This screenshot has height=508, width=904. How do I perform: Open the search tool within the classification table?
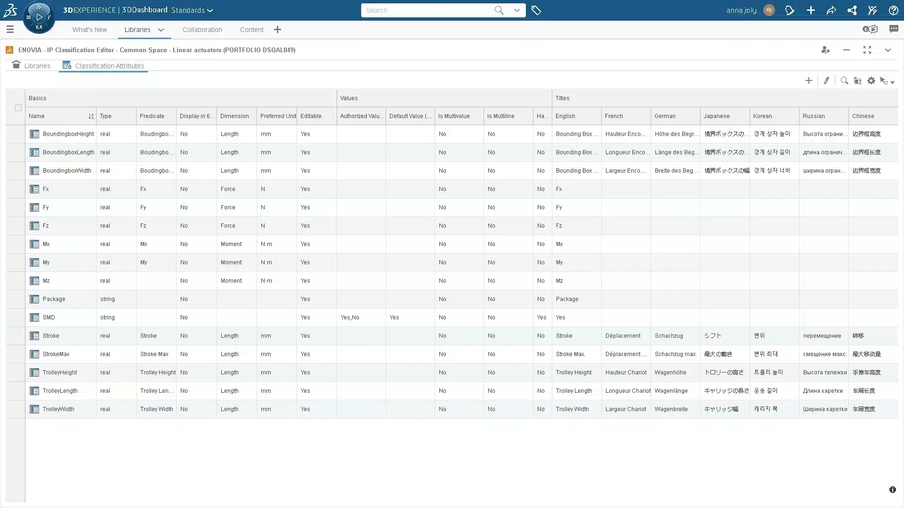point(844,80)
